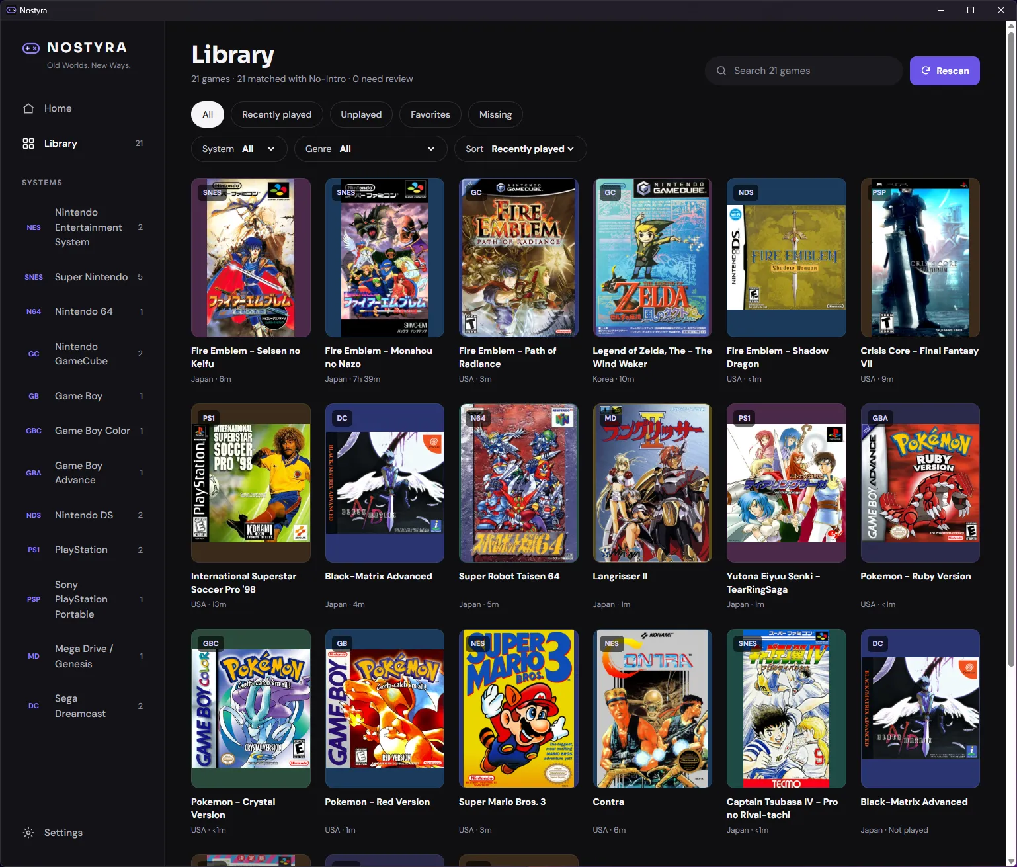This screenshot has width=1017, height=867.
Task: Click the Nostyra gamepad logo icon
Action: pos(31,48)
